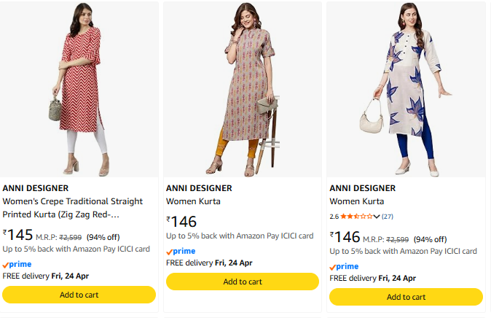Click the prime badge under the zig zag kurta
This screenshot has width=491, height=318.
tap(17, 264)
